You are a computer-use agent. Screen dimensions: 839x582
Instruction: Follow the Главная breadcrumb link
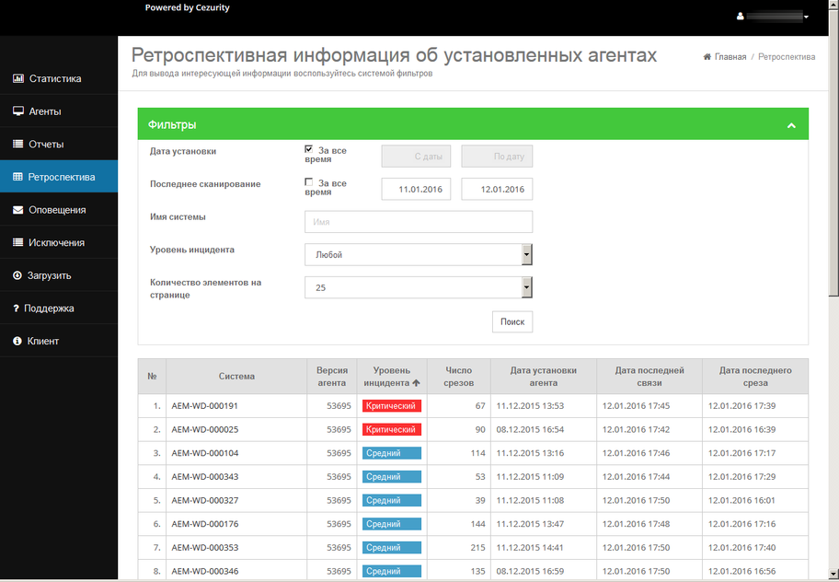730,57
